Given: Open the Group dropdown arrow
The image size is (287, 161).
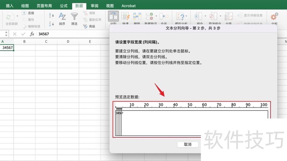Looking at the screenshot, I should pyautogui.click(x=205, y=16).
